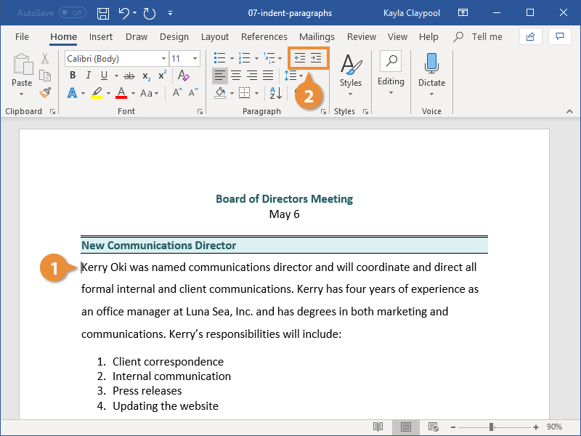581x436 pixels.
Task: Click the Share button
Action: click(x=529, y=36)
